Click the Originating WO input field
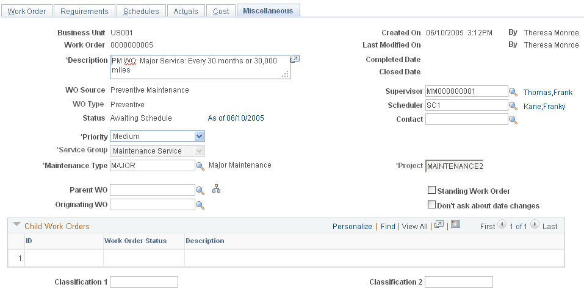The width and height of the screenshot is (584, 298). (153, 205)
